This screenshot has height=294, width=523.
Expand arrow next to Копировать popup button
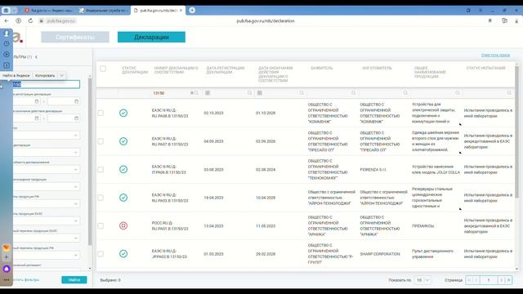pyautogui.click(x=62, y=76)
